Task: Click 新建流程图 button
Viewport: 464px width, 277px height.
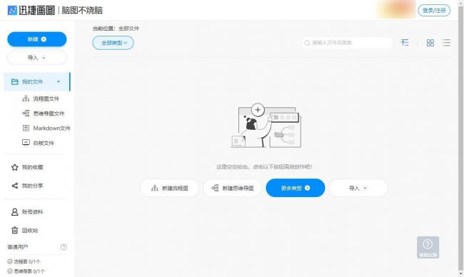Action: (170, 188)
